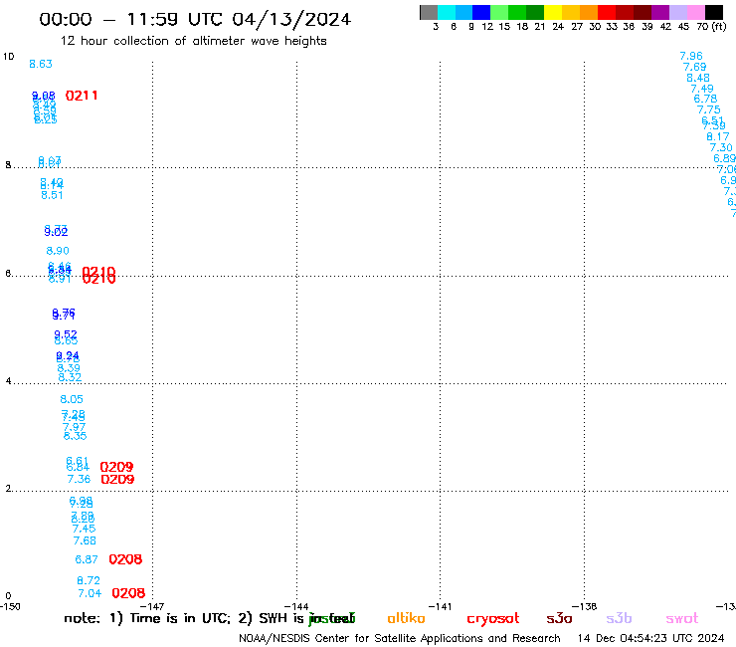Click the 'altika' satellite legend label
The height and width of the screenshot is (647, 736).
pos(406,619)
